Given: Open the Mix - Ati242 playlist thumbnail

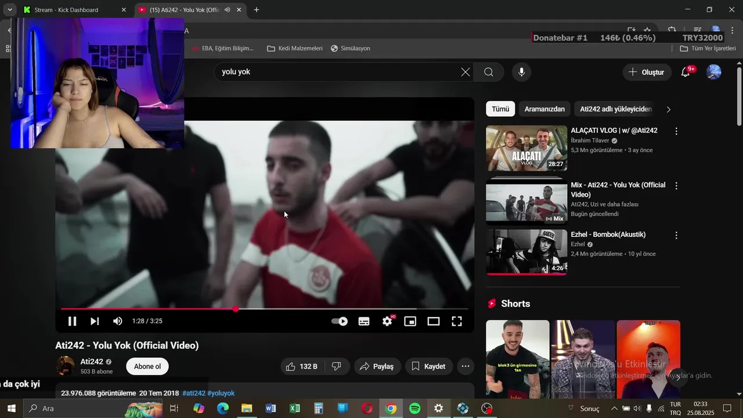Looking at the screenshot, I should pyautogui.click(x=526, y=202).
